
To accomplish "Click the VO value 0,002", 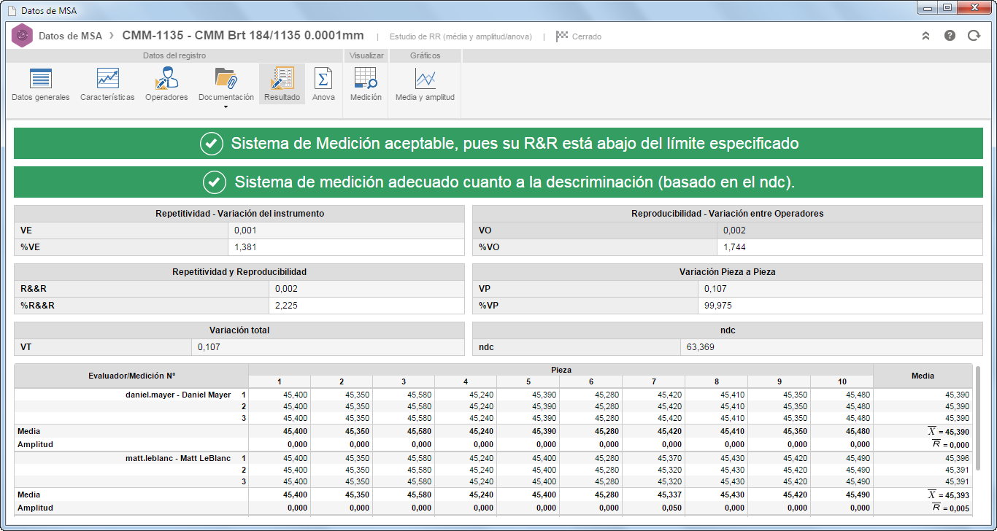I will pyautogui.click(x=734, y=230).
